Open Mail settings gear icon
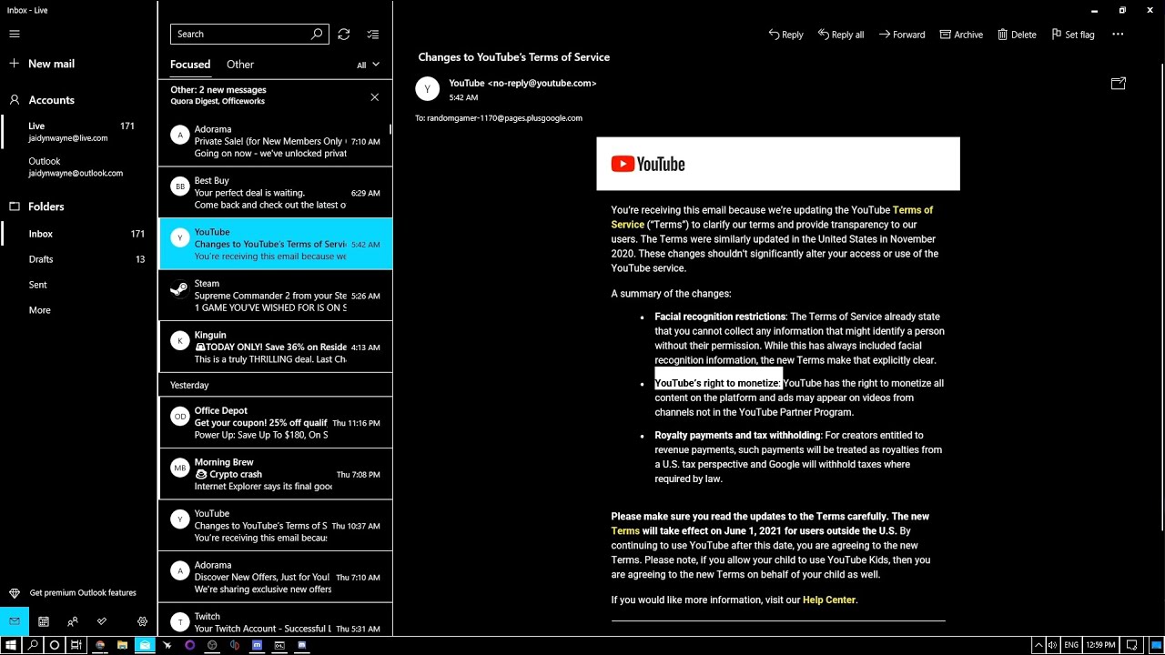The height and width of the screenshot is (655, 1165). (x=142, y=621)
